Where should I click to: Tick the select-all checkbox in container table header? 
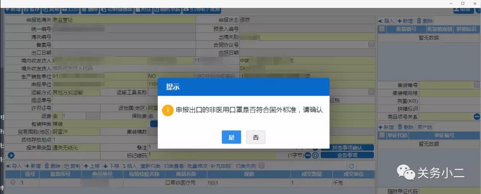click(x=382, y=29)
